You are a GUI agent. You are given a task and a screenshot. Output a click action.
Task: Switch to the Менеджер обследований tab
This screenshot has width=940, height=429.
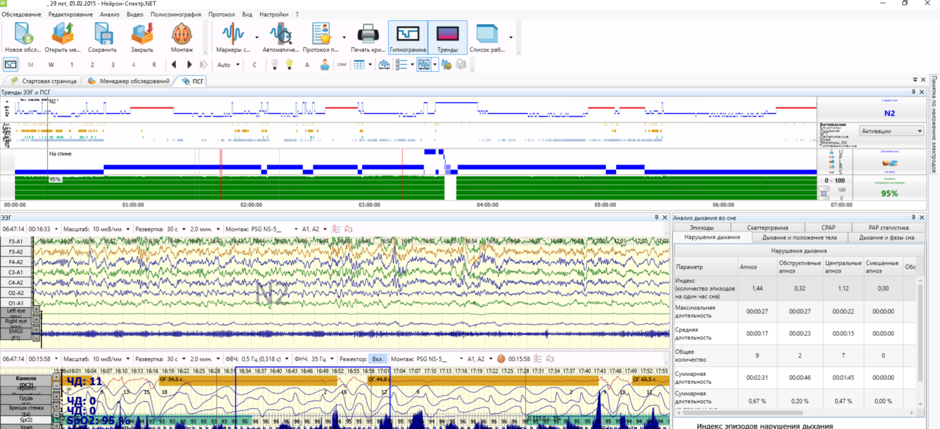click(129, 81)
